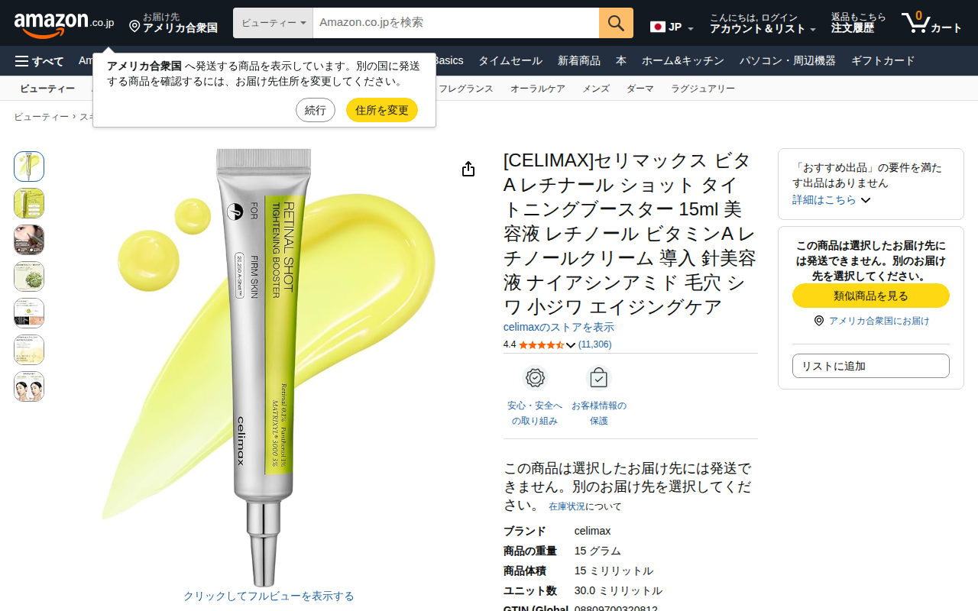
Task: Click the share icon beside product image
Action: point(468,169)
